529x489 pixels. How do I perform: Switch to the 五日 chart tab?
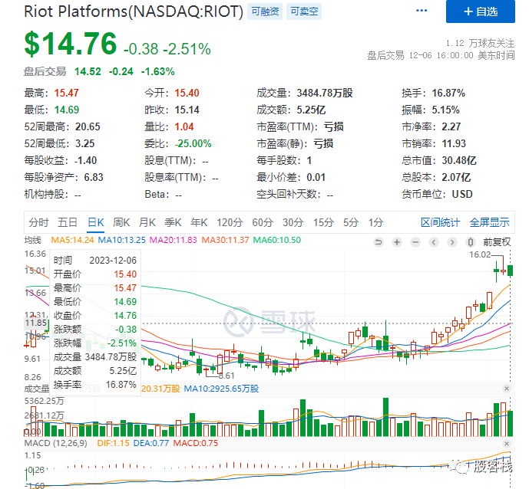[x=68, y=222]
